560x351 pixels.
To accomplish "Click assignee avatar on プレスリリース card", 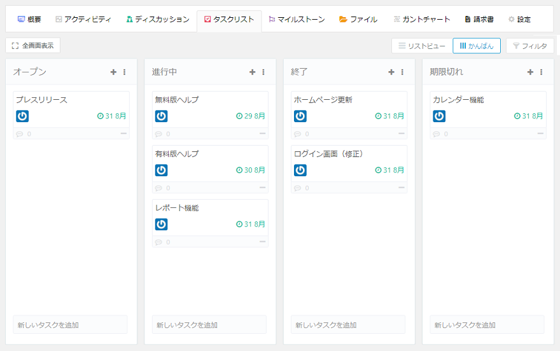I will point(22,116).
